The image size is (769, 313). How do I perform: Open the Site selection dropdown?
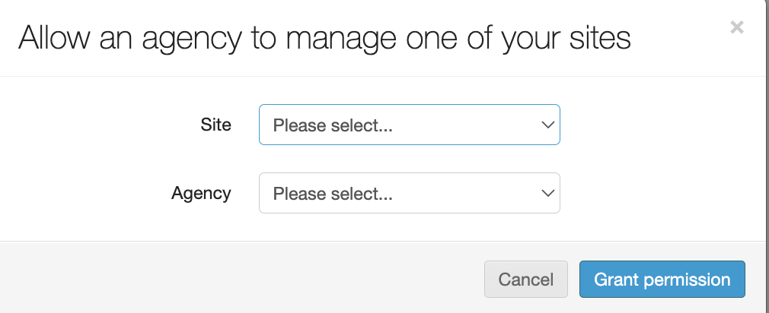click(409, 125)
